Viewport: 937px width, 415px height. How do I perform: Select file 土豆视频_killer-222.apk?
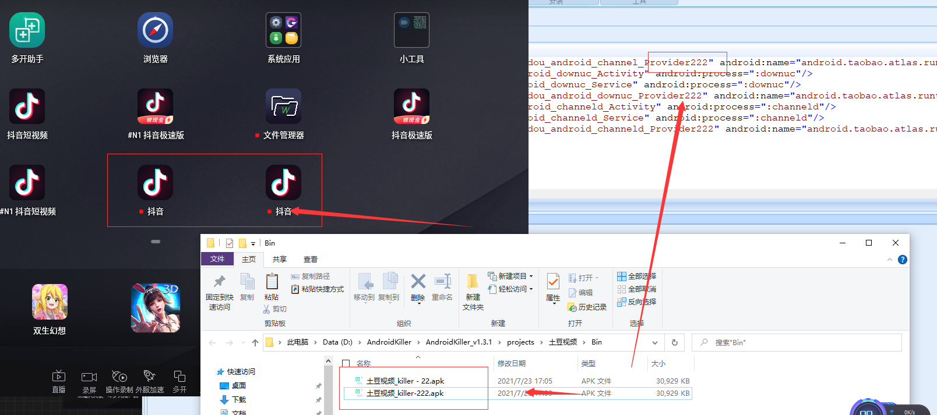click(x=405, y=393)
